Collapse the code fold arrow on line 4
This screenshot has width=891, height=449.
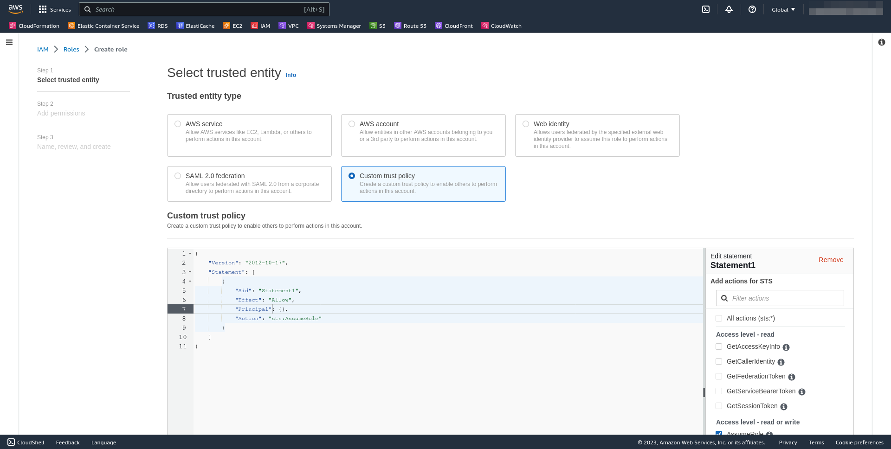[190, 282]
